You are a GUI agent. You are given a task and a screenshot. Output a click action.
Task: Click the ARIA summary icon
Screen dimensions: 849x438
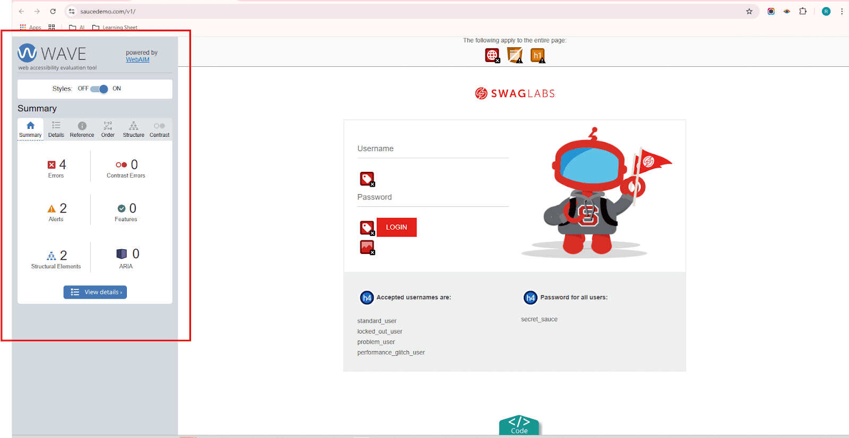click(x=122, y=254)
